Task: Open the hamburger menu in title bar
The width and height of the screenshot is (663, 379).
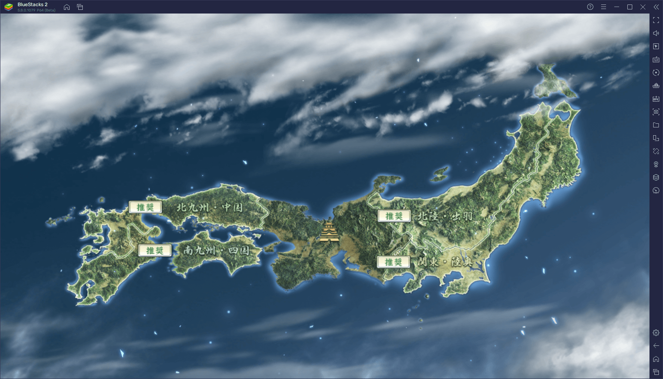Action: point(604,7)
